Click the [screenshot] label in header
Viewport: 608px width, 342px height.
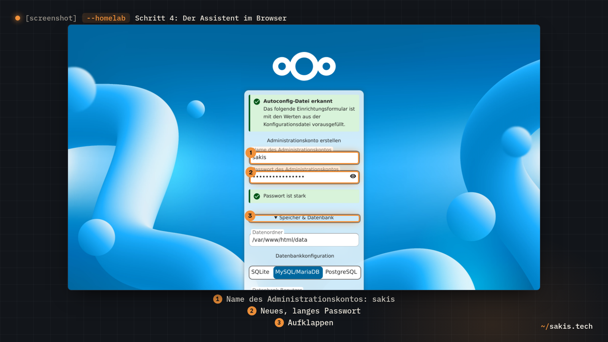[x=51, y=18]
